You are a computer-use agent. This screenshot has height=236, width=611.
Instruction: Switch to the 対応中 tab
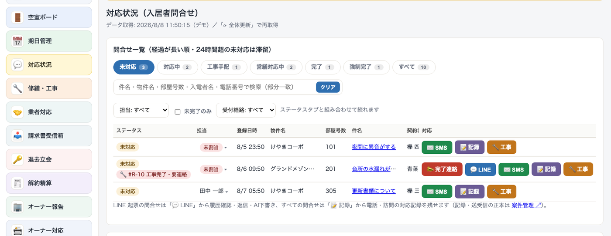click(x=177, y=67)
